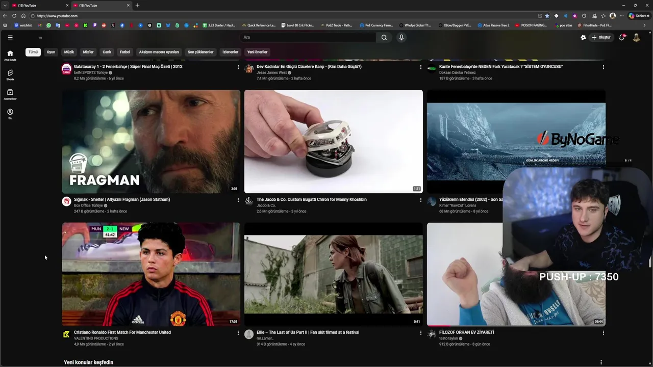The image size is (653, 367).
Task: Open the Bluesky butterfly bookmark icon
Action: [x=168, y=25]
